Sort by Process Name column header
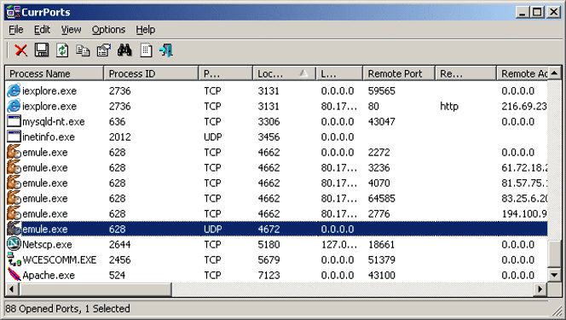This screenshot has height=320, width=566. [55, 73]
